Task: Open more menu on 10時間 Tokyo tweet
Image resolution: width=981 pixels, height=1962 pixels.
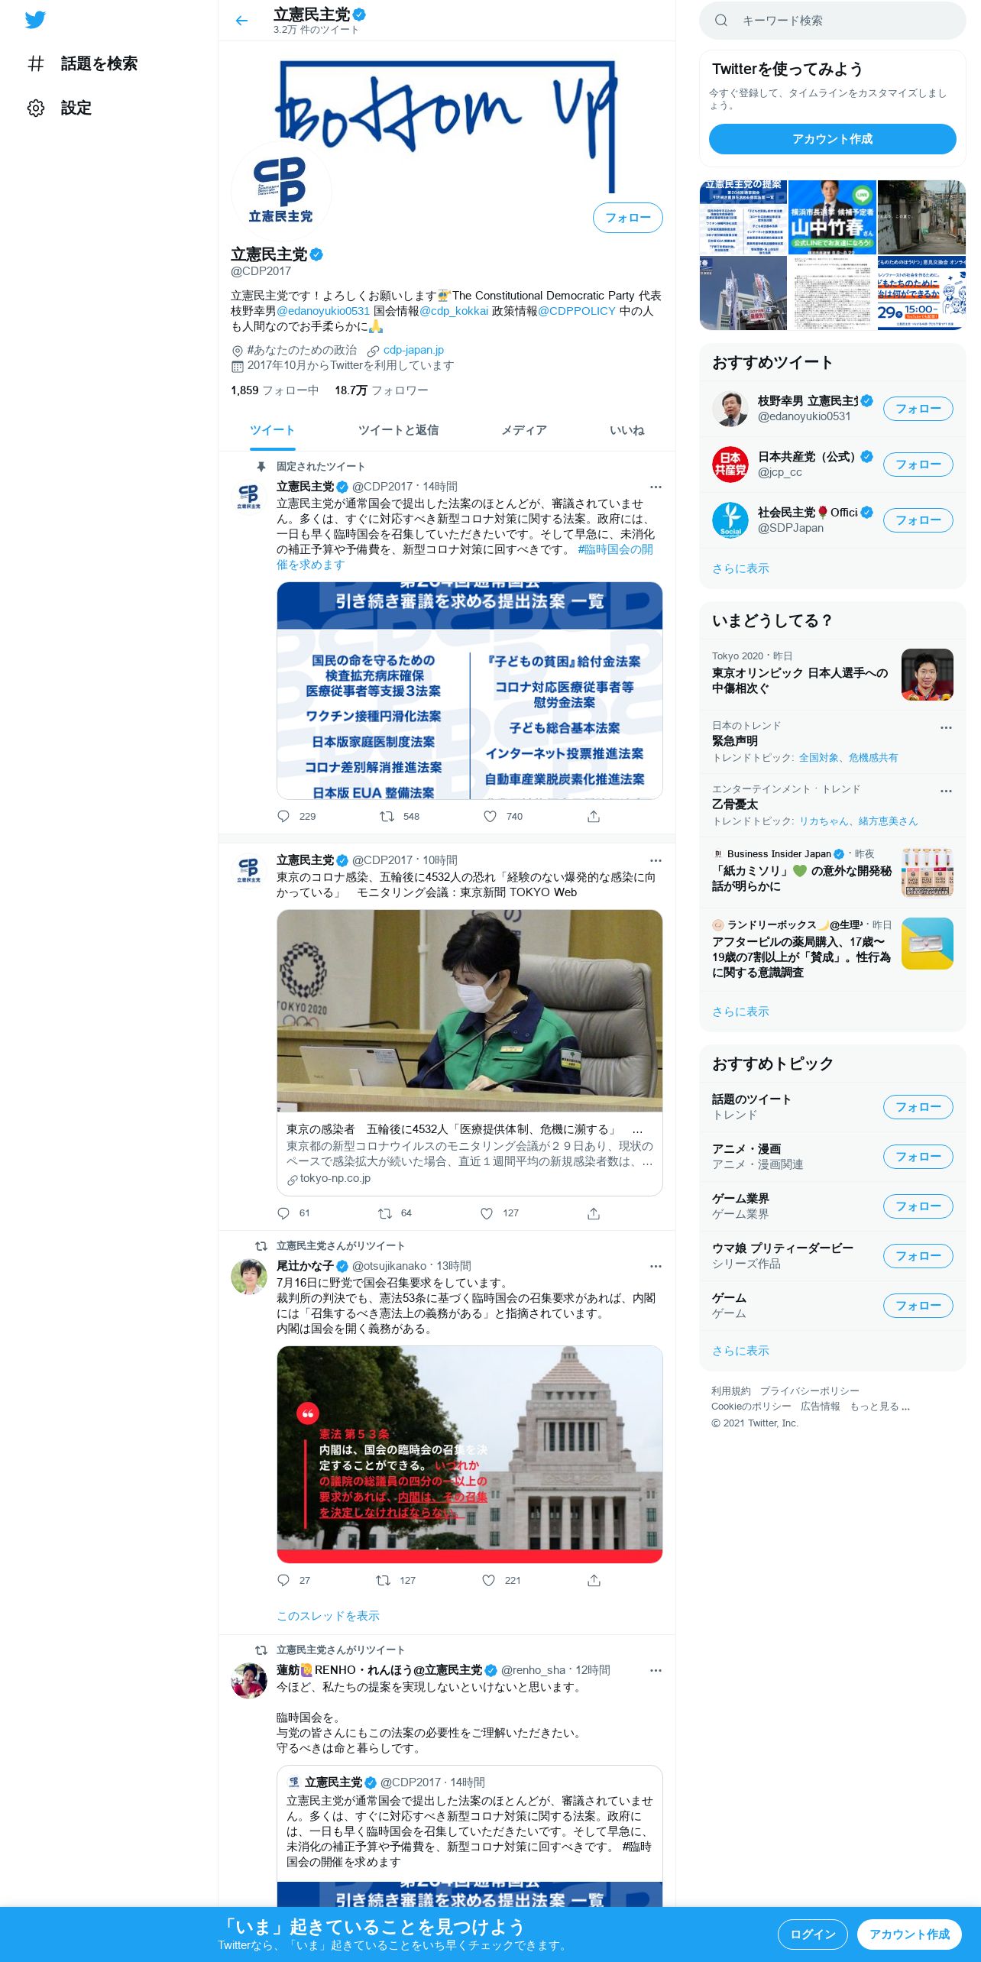Action: click(656, 860)
